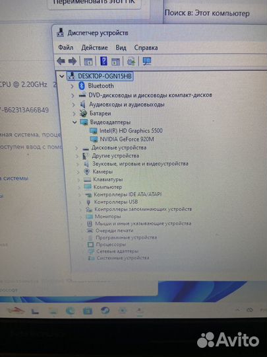
Task: Select the Программные устройства row
Action: pyautogui.click(x=126, y=237)
